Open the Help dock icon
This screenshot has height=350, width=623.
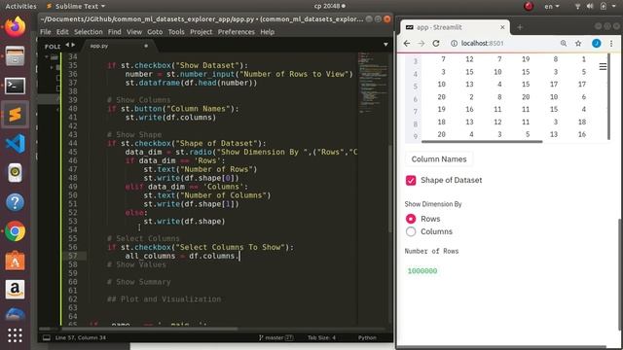[16, 202]
